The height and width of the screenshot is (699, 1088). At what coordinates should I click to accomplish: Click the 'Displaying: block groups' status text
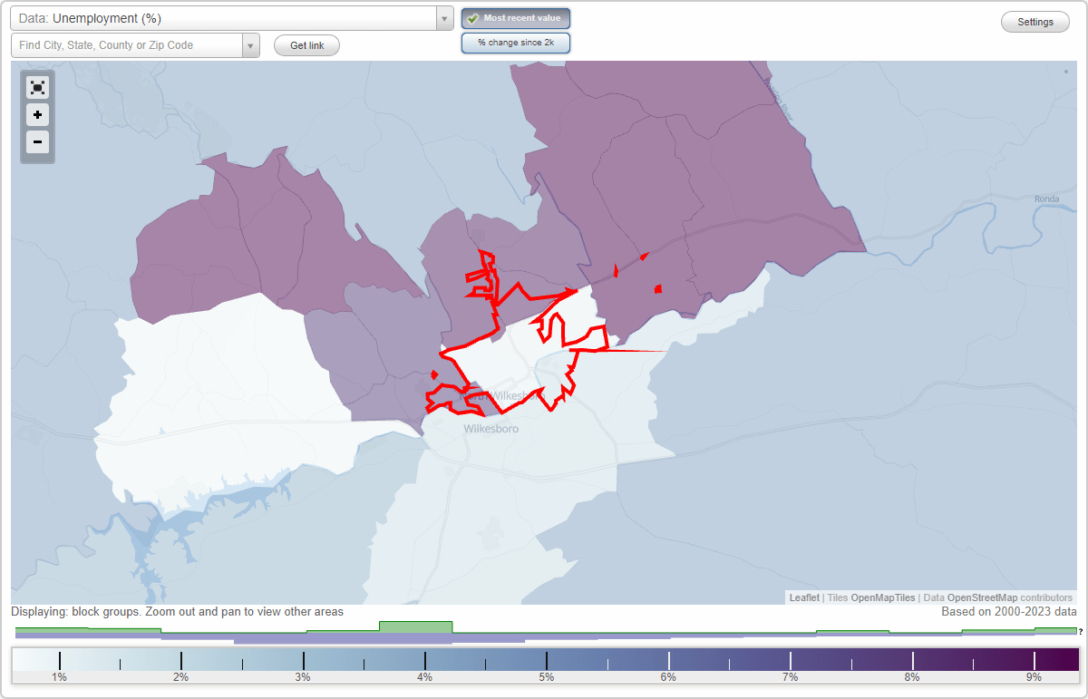click(177, 612)
